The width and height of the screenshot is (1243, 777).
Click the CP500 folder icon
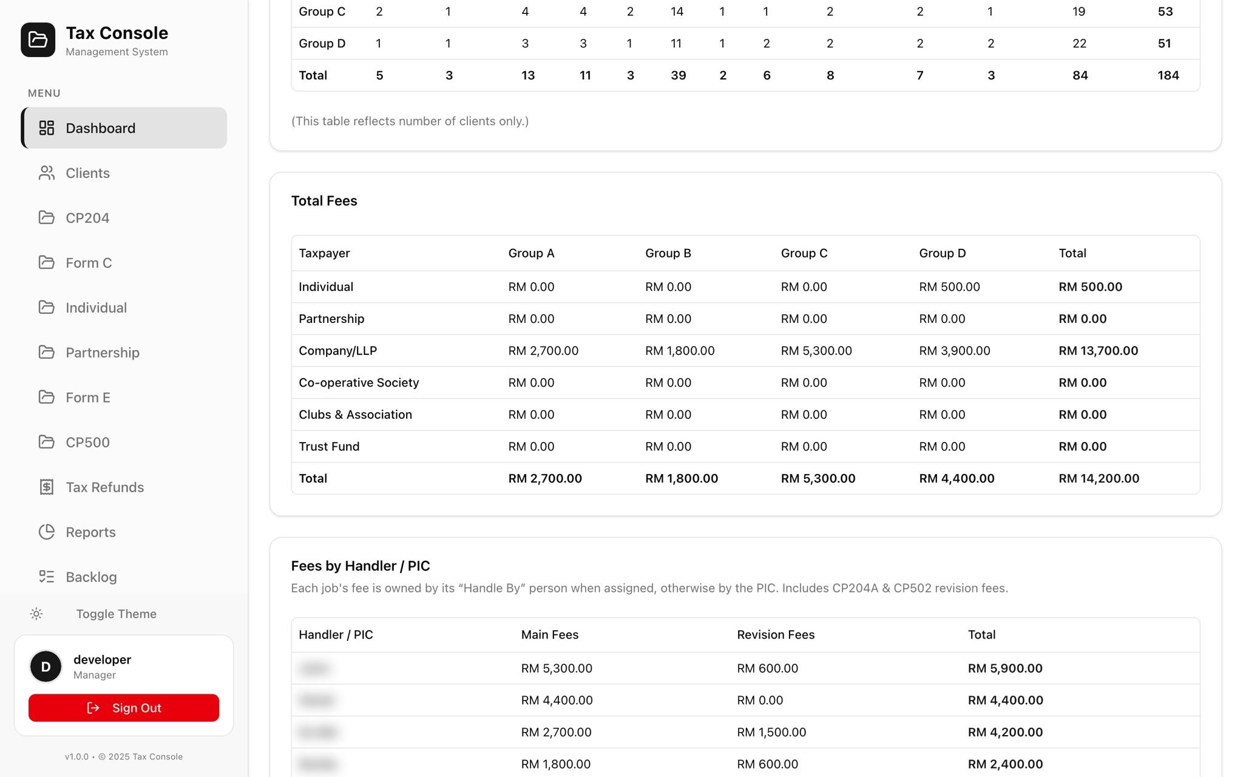click(47, 443)
